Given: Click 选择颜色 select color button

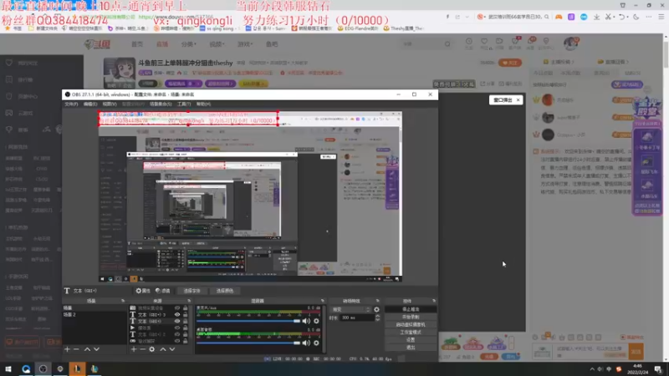Looking at the screenshot, I should point(225,291).
